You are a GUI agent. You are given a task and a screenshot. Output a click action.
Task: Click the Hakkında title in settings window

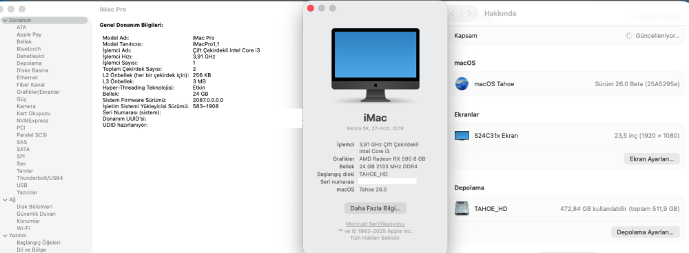pyautogui.click(x=500, y=13)
